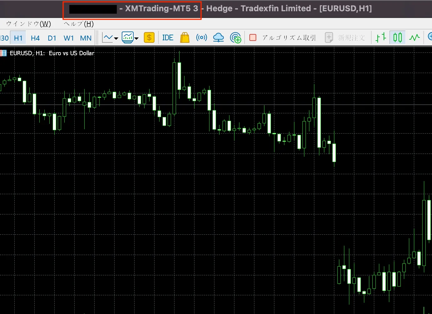The width and height of the screenshot is (432, 314).
Task: Open the ウインドウ(W) menu
Action: [28, 24]
